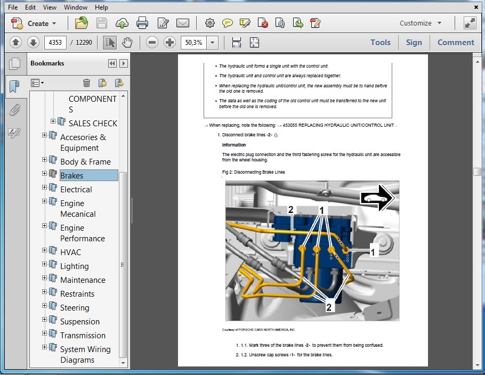Send file via email envelope icon

[x=182, y=23]
